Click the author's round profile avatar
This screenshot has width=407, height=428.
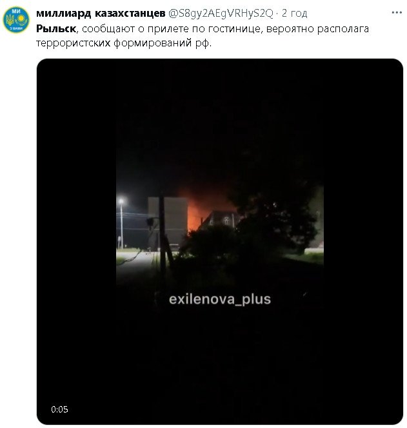point(16,20)
